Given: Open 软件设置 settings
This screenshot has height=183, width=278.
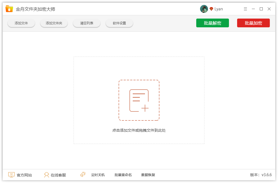Looking at the screenshot, I should click(x=119, y=23).
